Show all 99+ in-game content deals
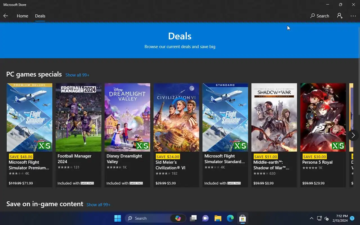 tap(98, 205)
